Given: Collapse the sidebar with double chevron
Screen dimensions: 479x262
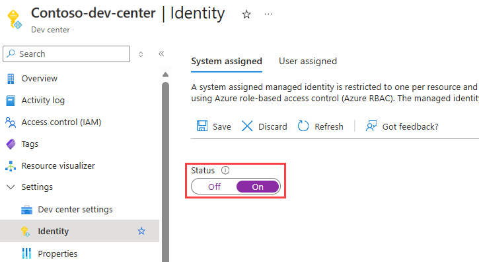Looking at the screenshot, I should tap(161, 54).
